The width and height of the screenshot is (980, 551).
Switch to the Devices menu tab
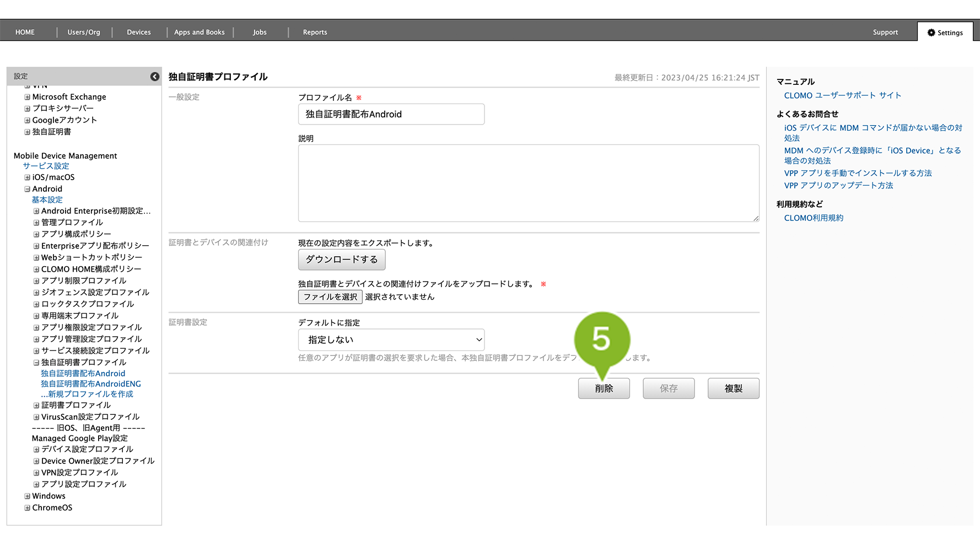tap(139, 33)
